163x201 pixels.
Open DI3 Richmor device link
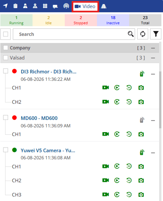(49, 72)
